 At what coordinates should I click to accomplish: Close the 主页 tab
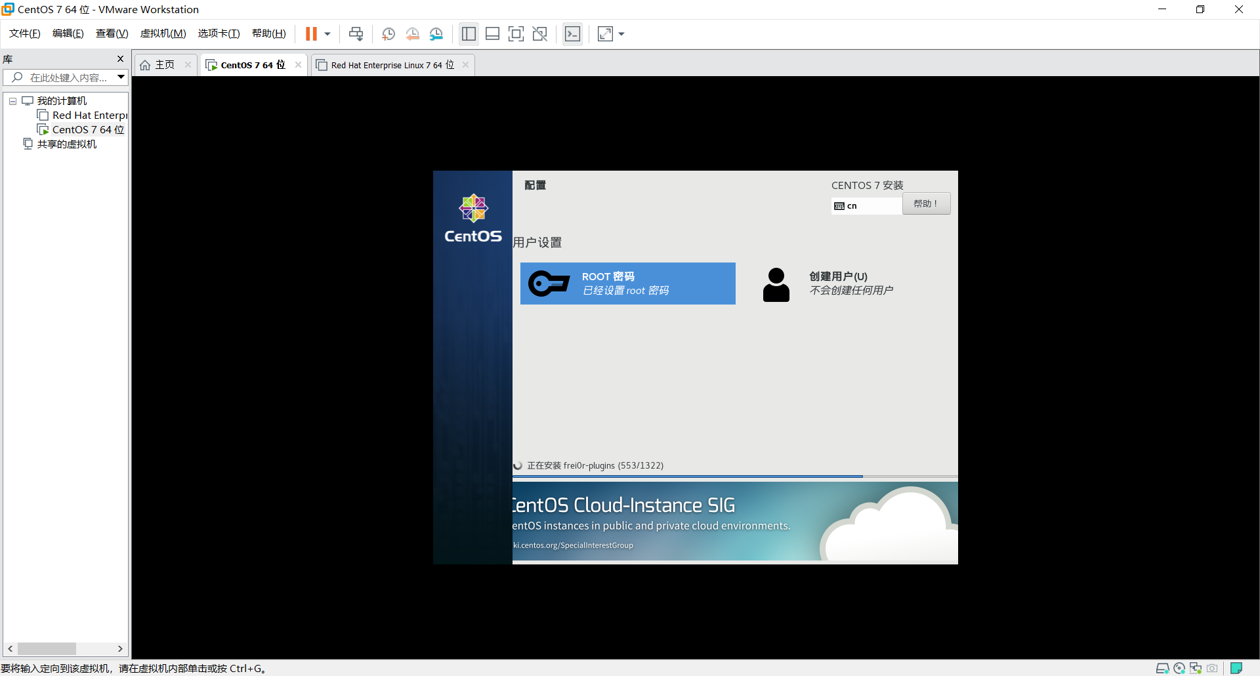[188, 65]
